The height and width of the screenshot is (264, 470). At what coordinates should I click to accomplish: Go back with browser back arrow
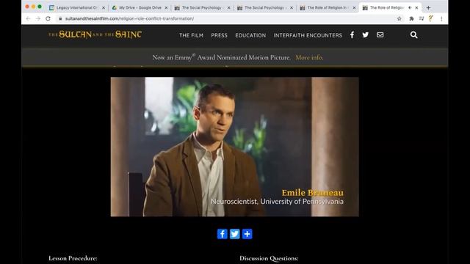pos(28,18)
